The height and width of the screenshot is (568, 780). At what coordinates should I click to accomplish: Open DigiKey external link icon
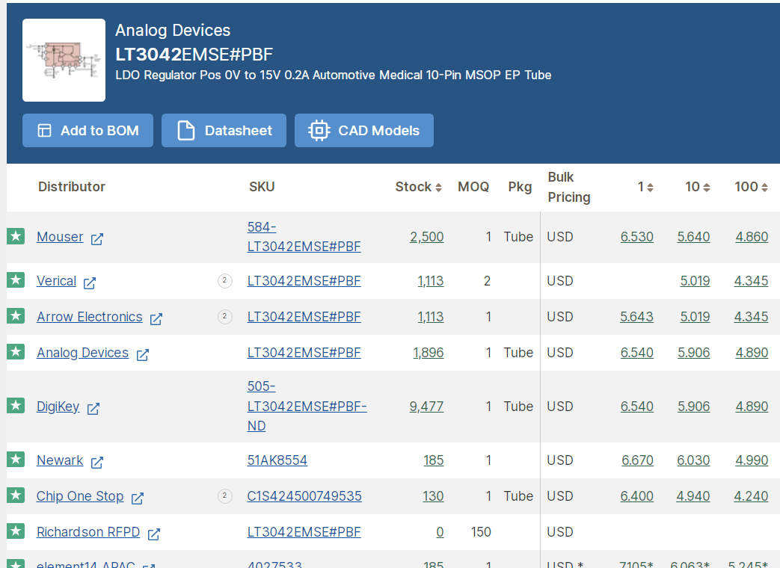(x=93, y=409)
